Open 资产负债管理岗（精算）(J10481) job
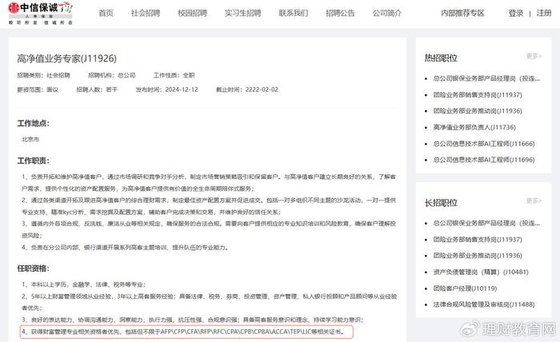The height and width of the screenshot is (342, 560). pos(481,272)
